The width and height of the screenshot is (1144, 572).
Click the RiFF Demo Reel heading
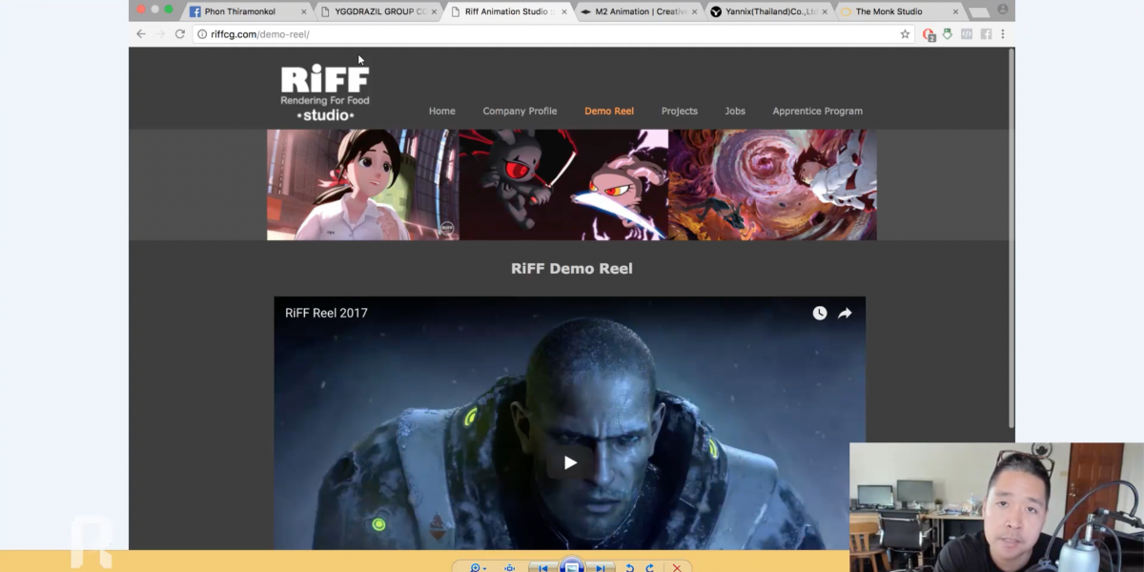click(x=572, y=269)
